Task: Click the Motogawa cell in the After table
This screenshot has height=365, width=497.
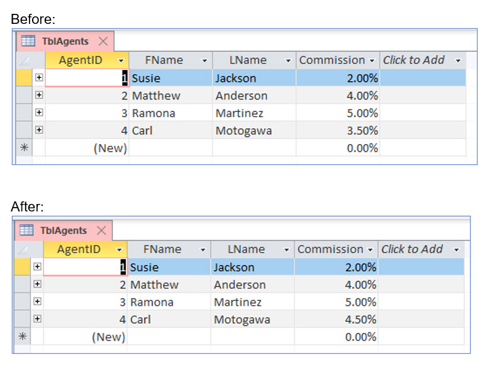Action: pyautogui.click(x=252, y=319)
